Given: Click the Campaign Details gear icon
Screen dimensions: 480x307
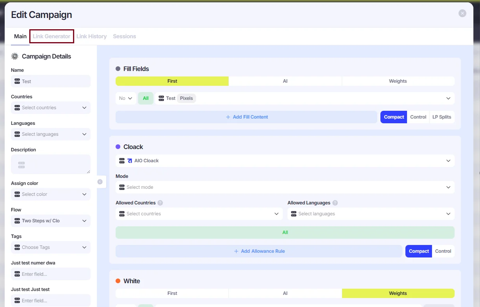Looking at the screenshot, I should pos(15,56).
